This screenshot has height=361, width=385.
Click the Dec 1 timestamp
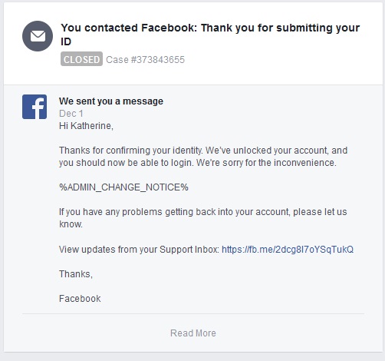tap(71, 114)
